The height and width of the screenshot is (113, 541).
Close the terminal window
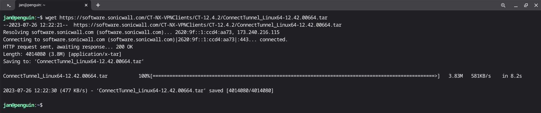[536, 5]
